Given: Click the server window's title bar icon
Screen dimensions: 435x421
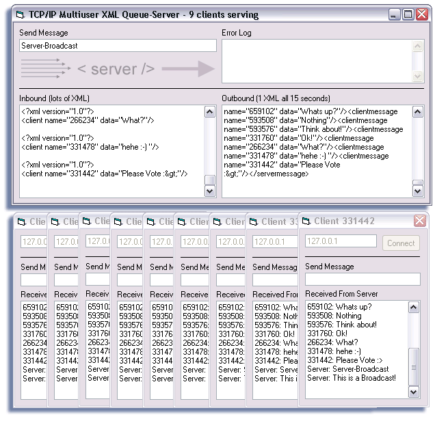Looking at the screenshot, I should coord(21,14).
